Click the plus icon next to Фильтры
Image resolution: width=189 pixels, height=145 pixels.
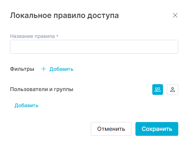(x=44, y=69)
